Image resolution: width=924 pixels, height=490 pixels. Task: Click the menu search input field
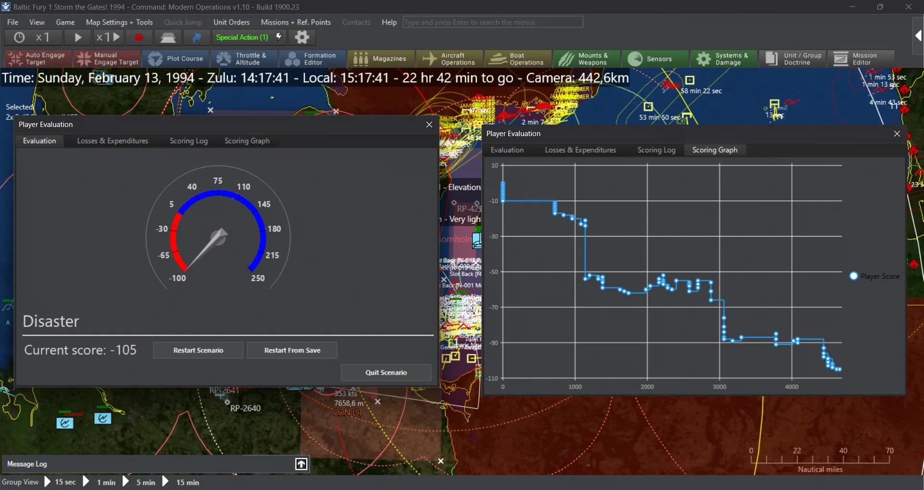click(x=493, y=22)
